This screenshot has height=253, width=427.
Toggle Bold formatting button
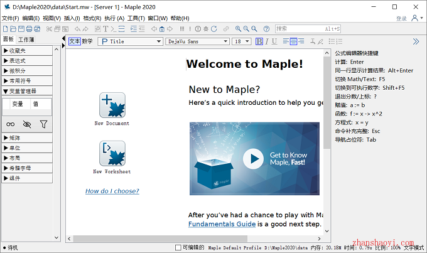tap(259, 41)
